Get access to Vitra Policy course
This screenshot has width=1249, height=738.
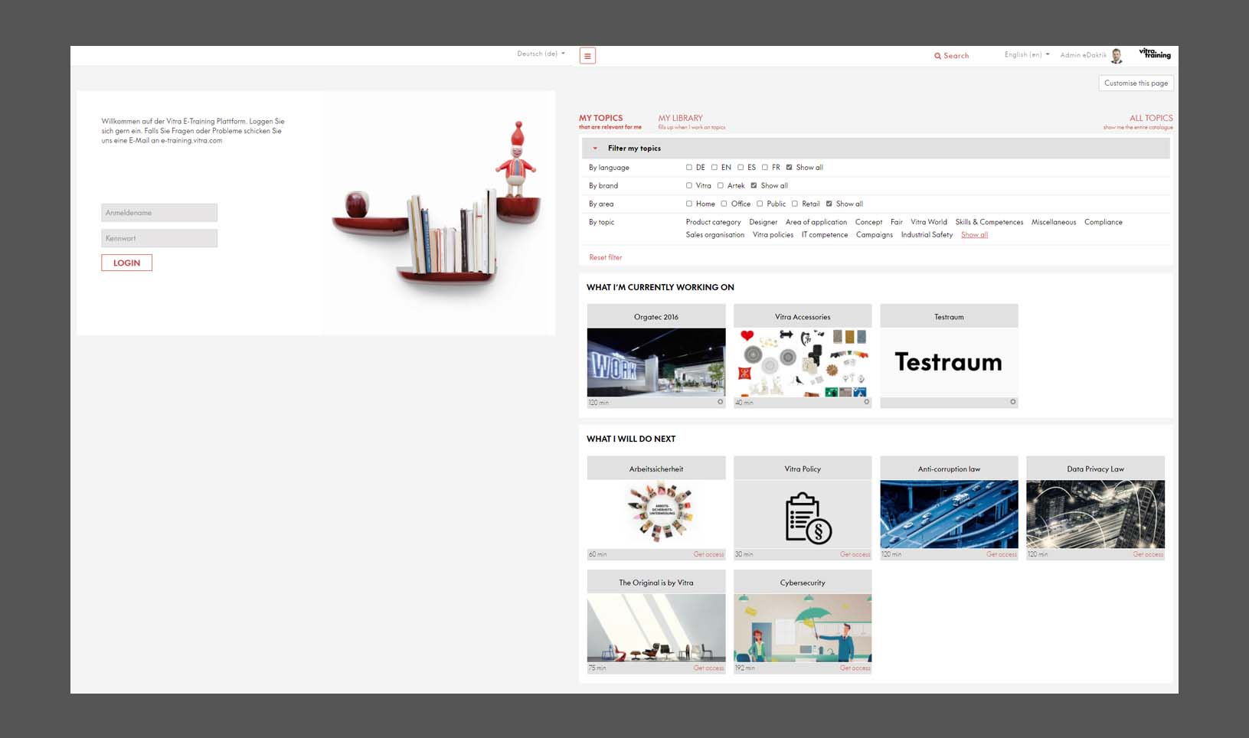855,554
